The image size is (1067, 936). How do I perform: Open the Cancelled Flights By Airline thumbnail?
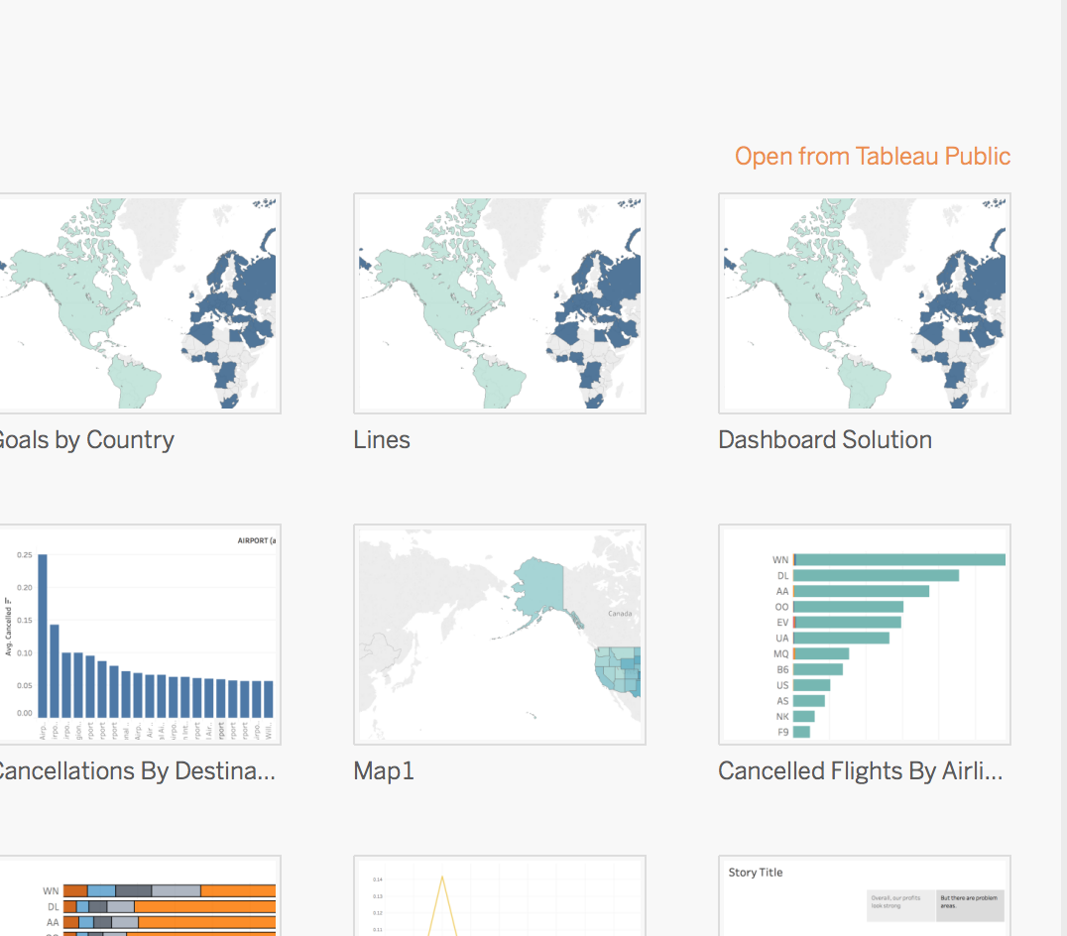tap(864, 635)
